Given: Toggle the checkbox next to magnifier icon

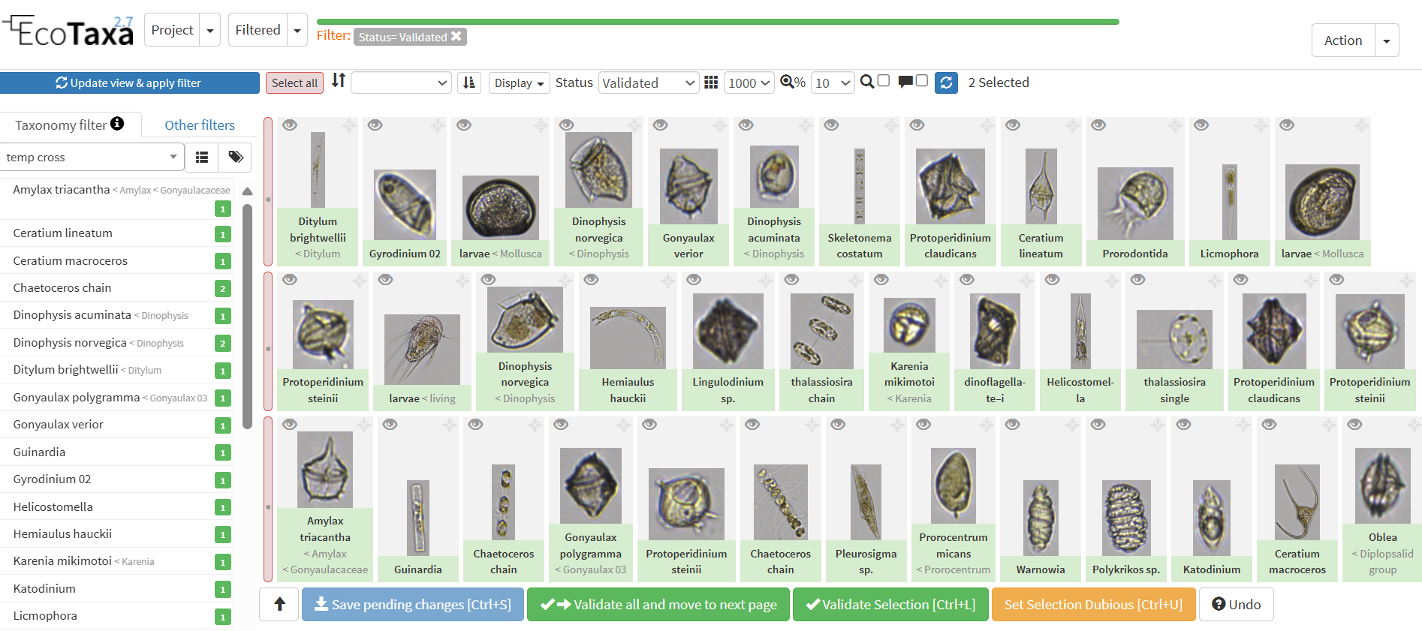Looking at the screenshot, I should pos(884,81).
